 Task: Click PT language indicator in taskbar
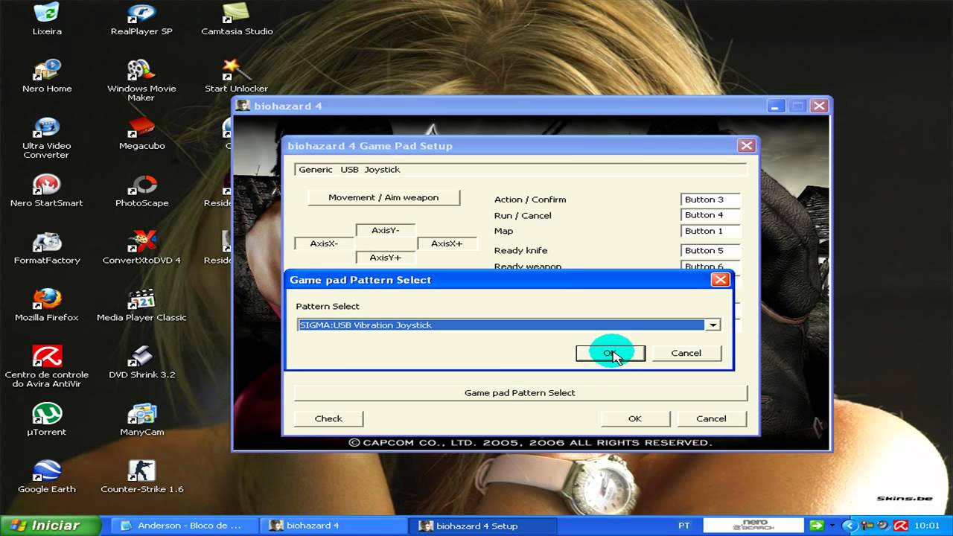(684, 526)
